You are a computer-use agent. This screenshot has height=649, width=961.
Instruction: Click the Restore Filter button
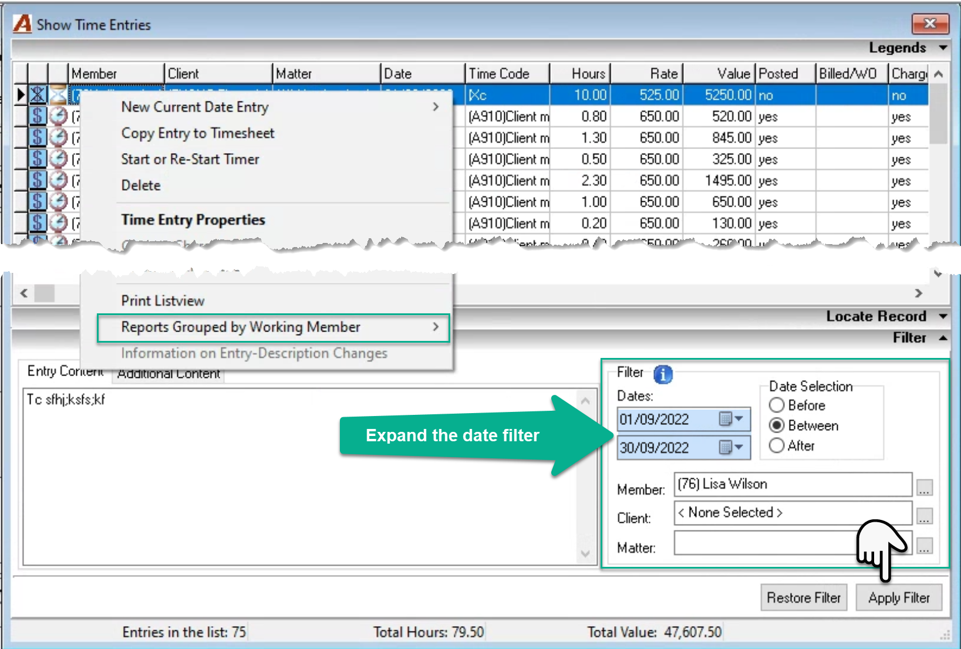click(804, 597)
